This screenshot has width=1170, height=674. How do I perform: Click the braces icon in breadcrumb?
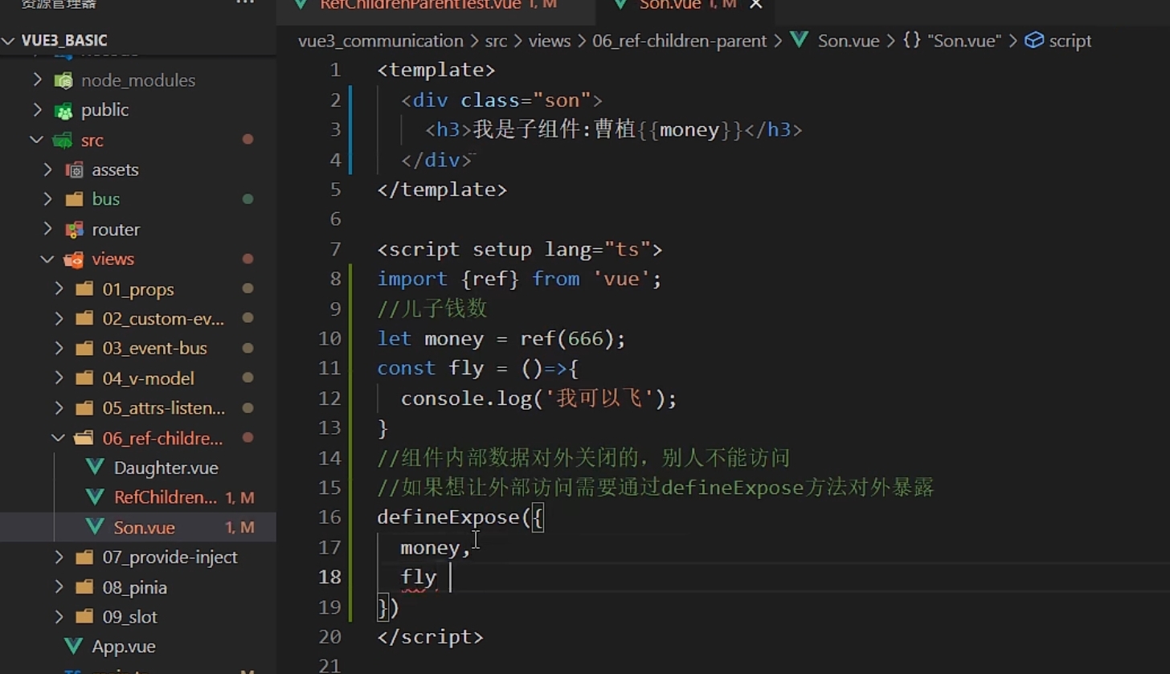tap(911, 40)
